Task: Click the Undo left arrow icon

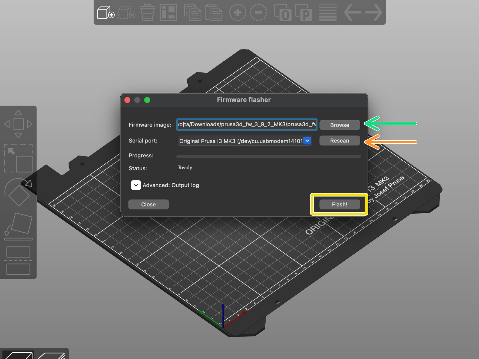Action: (353, 13)
